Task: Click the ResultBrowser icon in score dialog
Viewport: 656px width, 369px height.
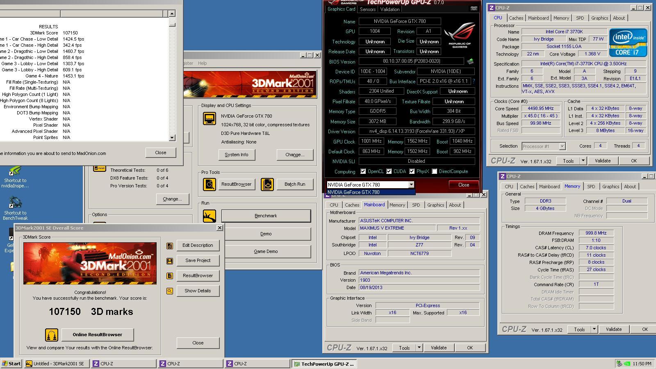Action: click(170, 276)
